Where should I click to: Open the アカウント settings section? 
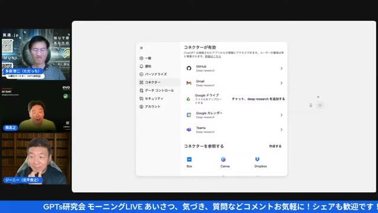pos(158,106)
